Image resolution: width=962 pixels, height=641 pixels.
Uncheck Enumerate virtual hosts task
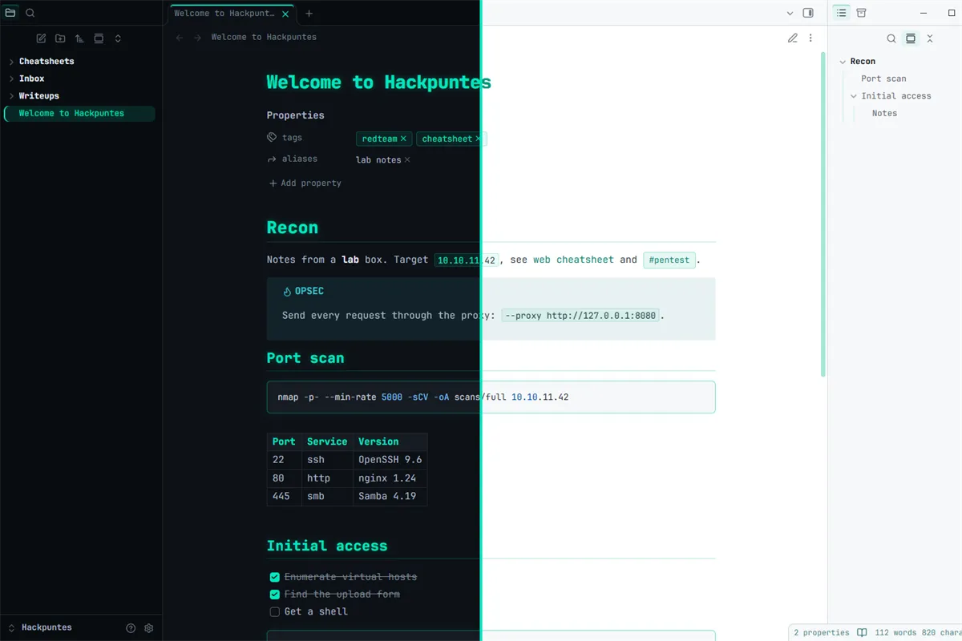pyautogui.click(x=275, y=577)
